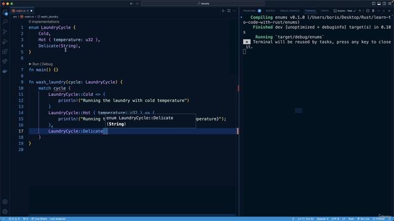Click the Prettier status item
The width and height of the screenshot is (394, 221).
[x=379, y=219]
